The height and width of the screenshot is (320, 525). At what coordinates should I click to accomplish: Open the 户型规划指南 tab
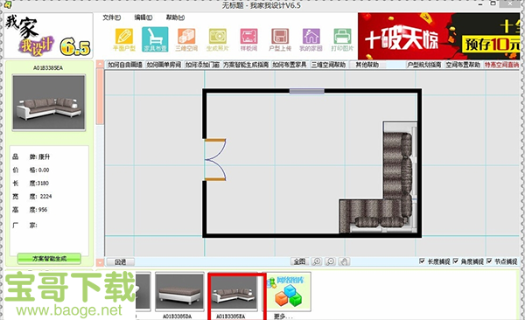tap(424, 65)
